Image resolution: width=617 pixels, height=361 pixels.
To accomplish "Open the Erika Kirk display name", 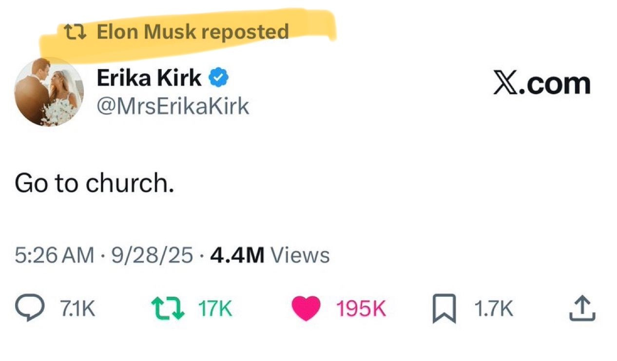I will [149, 77].
